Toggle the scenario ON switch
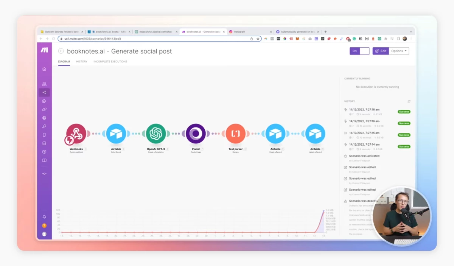454x266 pixels. [x=359, y=51]
